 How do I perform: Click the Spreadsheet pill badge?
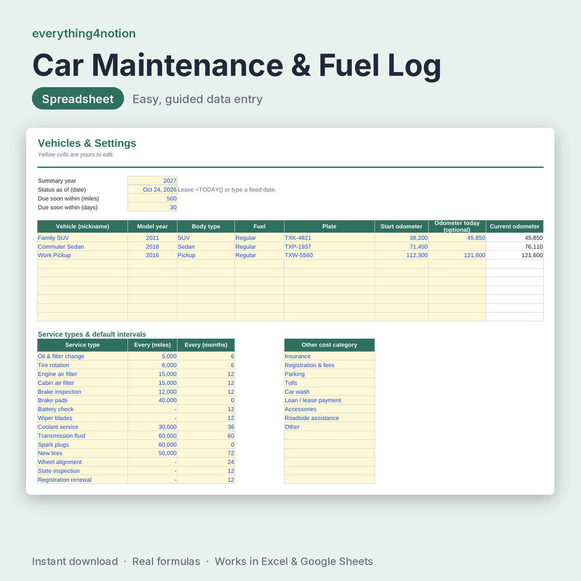(x=78, y=99)
